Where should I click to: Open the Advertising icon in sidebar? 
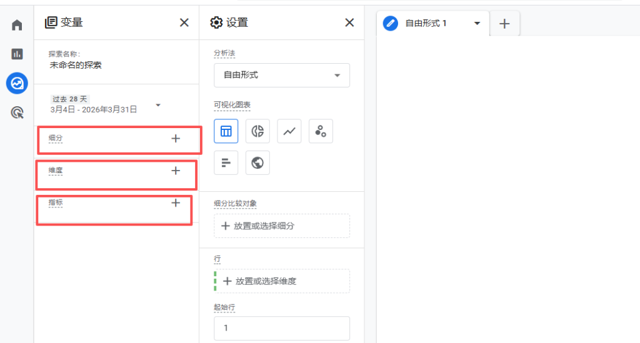coord(17,112)
